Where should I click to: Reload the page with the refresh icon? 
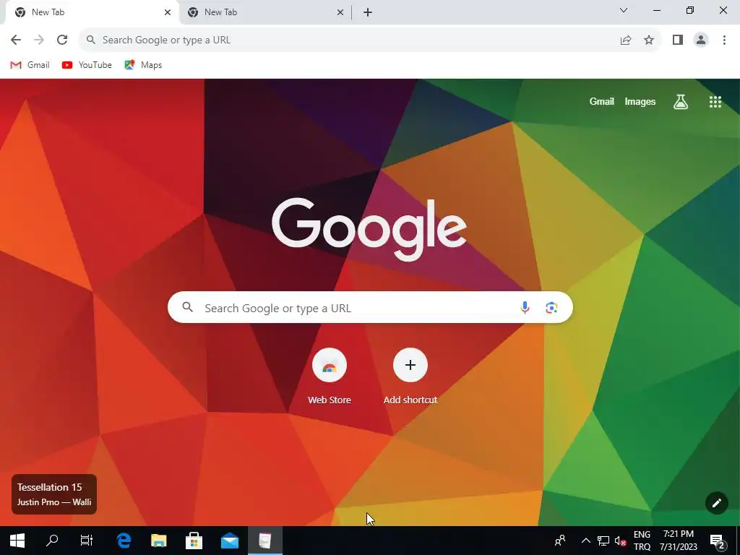(x=62, y=40)
